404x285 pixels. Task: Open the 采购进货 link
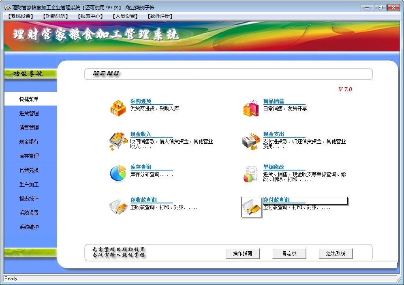141,101
